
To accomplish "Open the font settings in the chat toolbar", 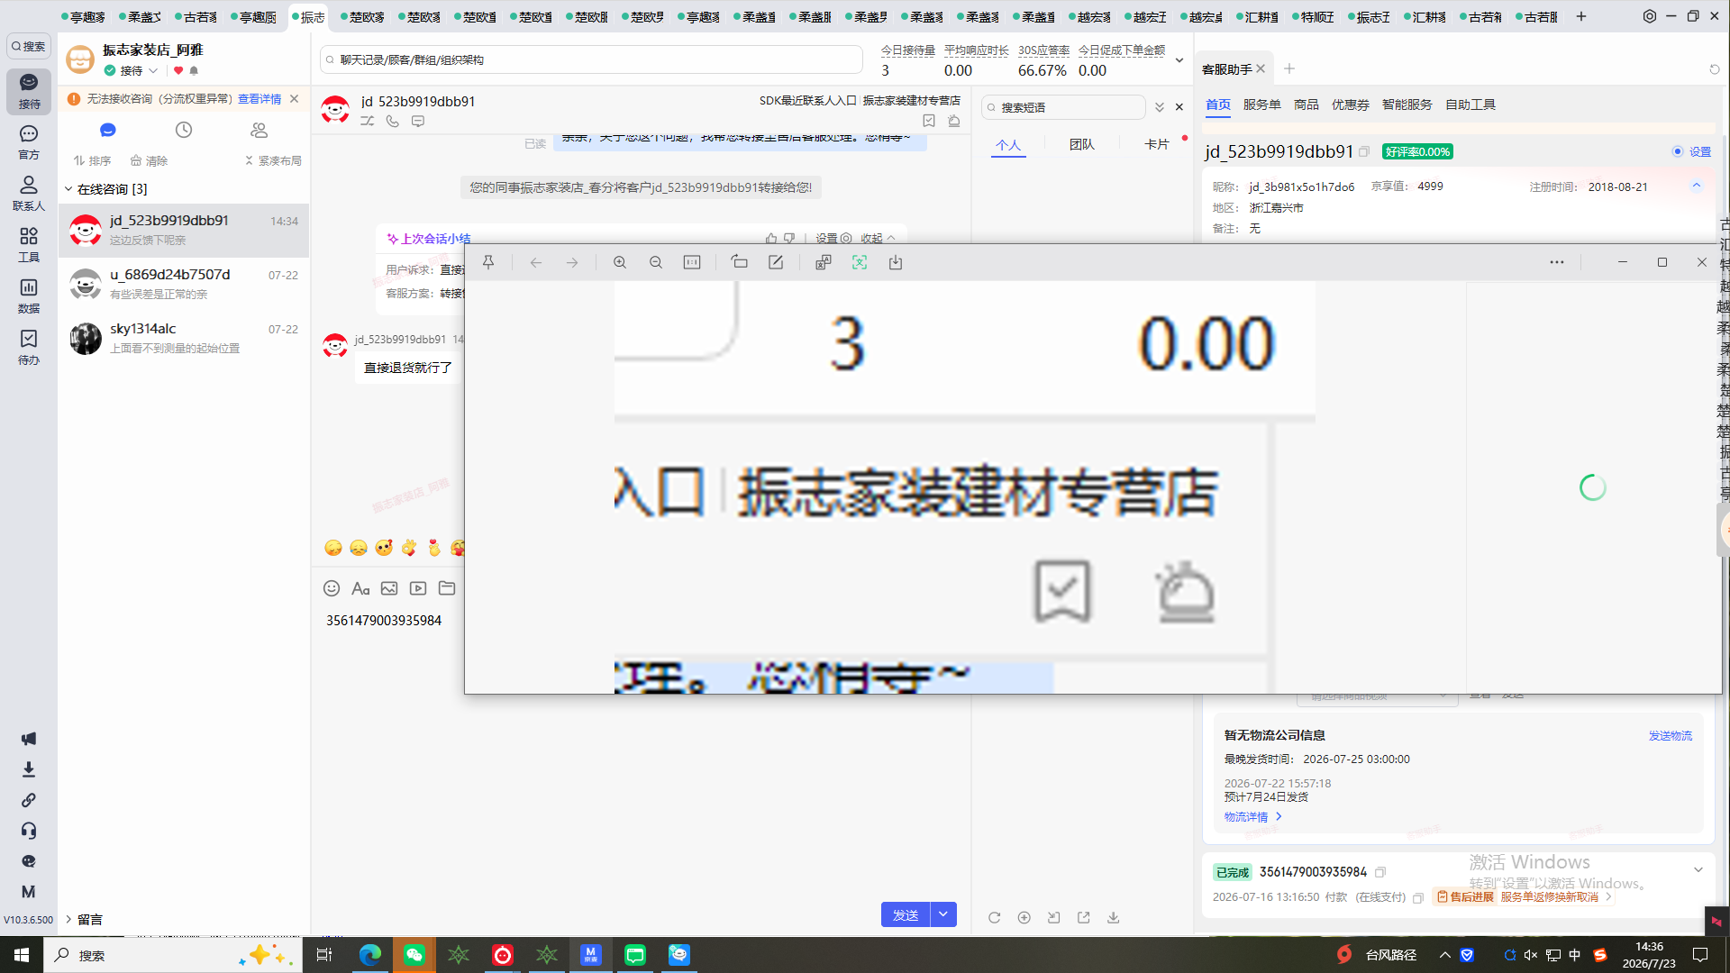I will [360, 588].
